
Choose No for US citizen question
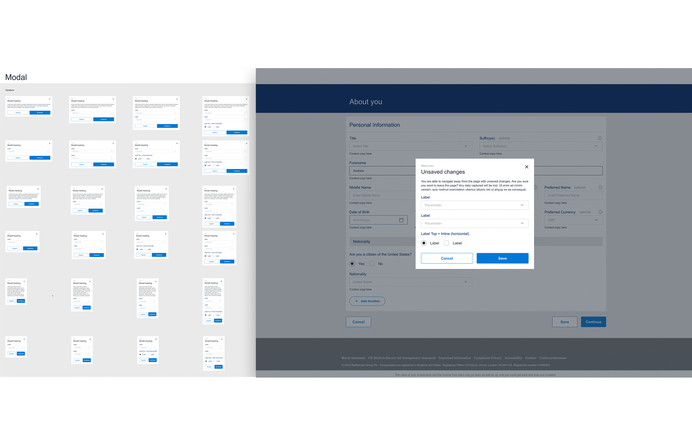coord(372,264)
